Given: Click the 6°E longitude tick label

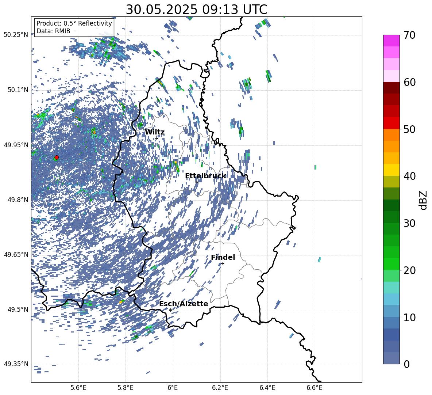Looking at the screenshot, I should pos(173,388).
